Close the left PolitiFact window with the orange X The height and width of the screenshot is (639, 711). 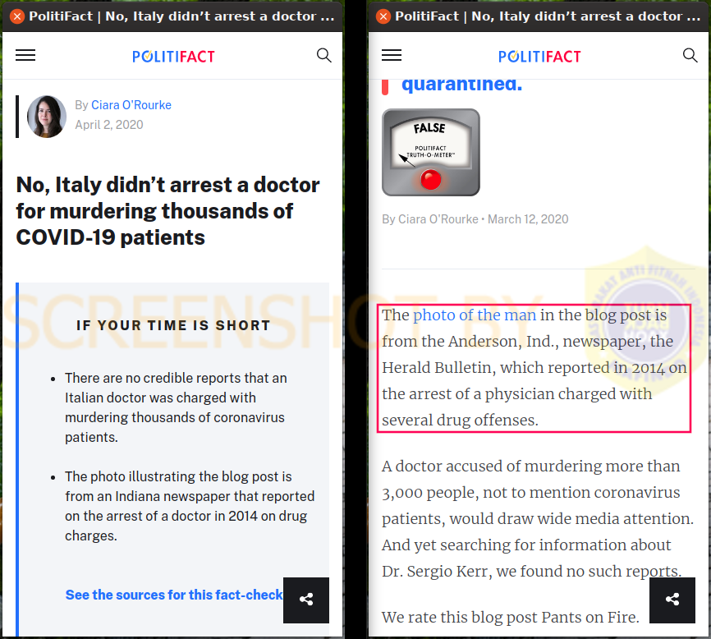click(x=17, y=16)
